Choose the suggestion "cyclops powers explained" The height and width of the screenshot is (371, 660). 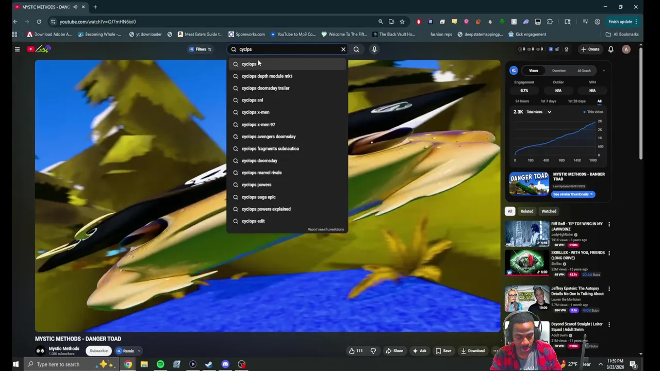tap(287, 209)
